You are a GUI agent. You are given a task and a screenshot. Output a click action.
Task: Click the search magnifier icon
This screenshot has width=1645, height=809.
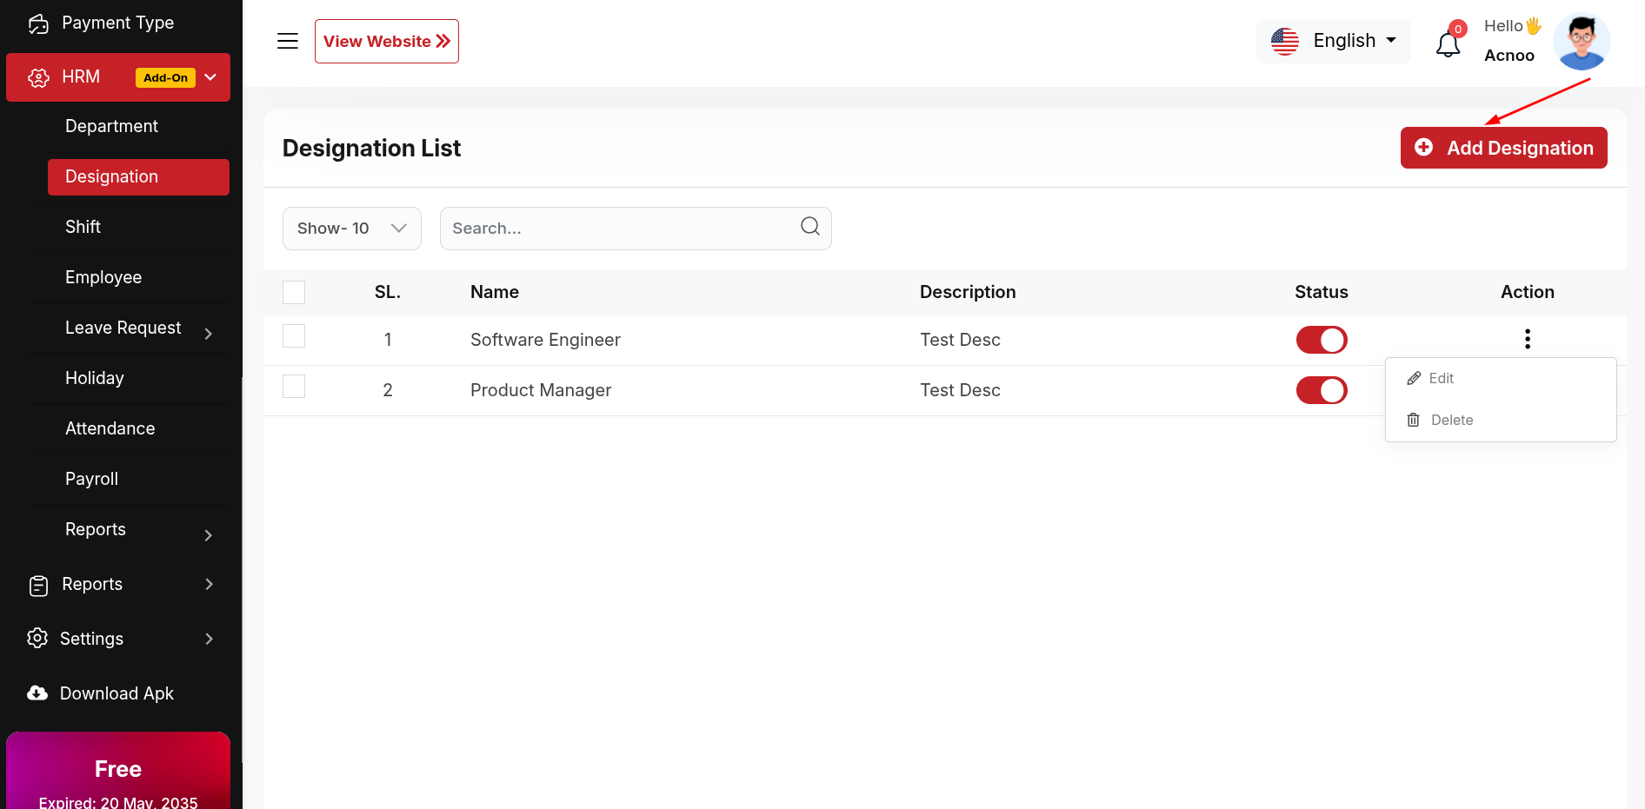click(x=809, y=227)
